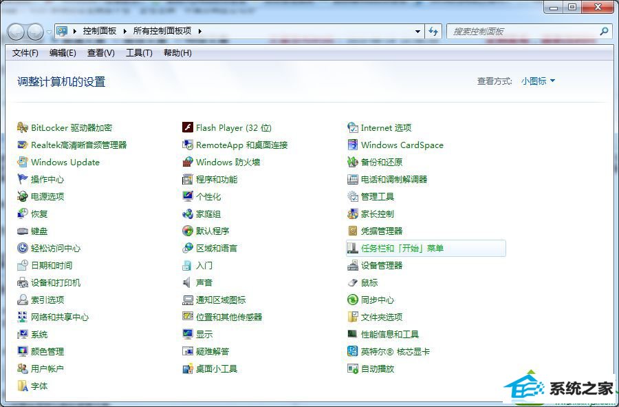This screenshot has width=619, height=407.
Task: Expand the arrow after 所有控制面板项
Action: point(199,31)
